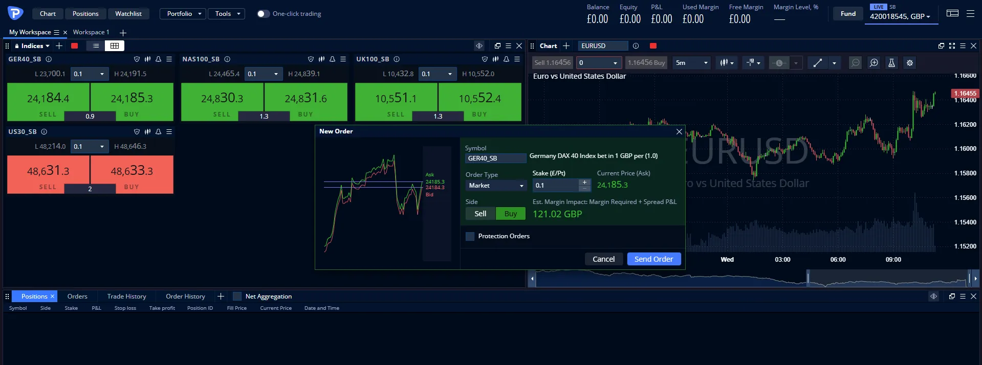Open the GER40_SB tile menu

(169, 59)
